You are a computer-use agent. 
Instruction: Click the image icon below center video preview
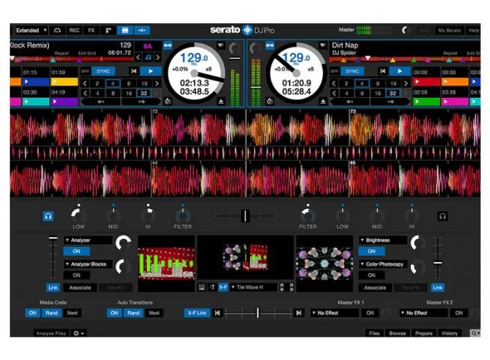point(202,287)
